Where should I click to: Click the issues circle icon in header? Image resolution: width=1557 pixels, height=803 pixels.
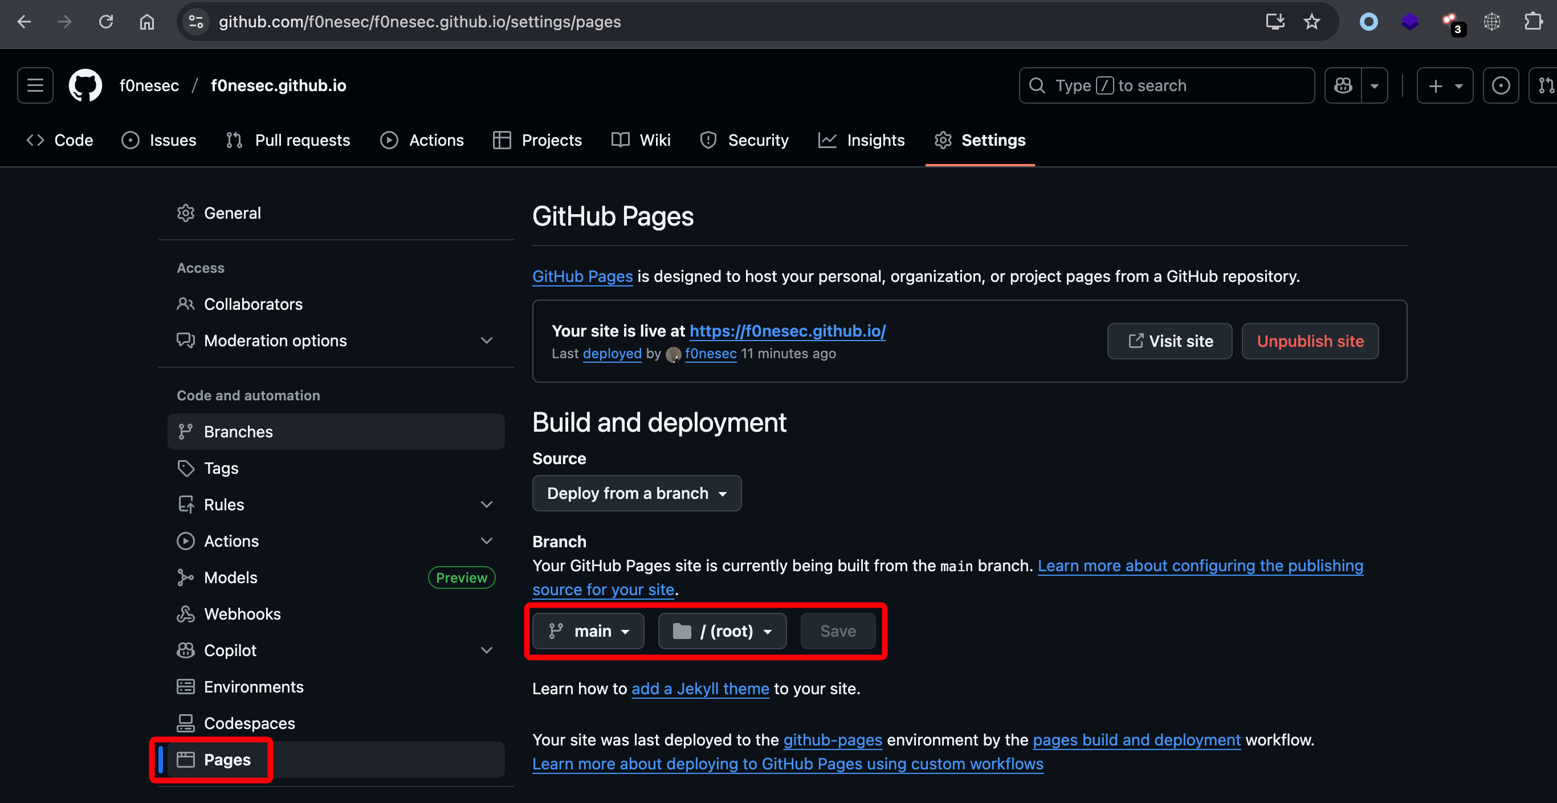coord(1500,85)
